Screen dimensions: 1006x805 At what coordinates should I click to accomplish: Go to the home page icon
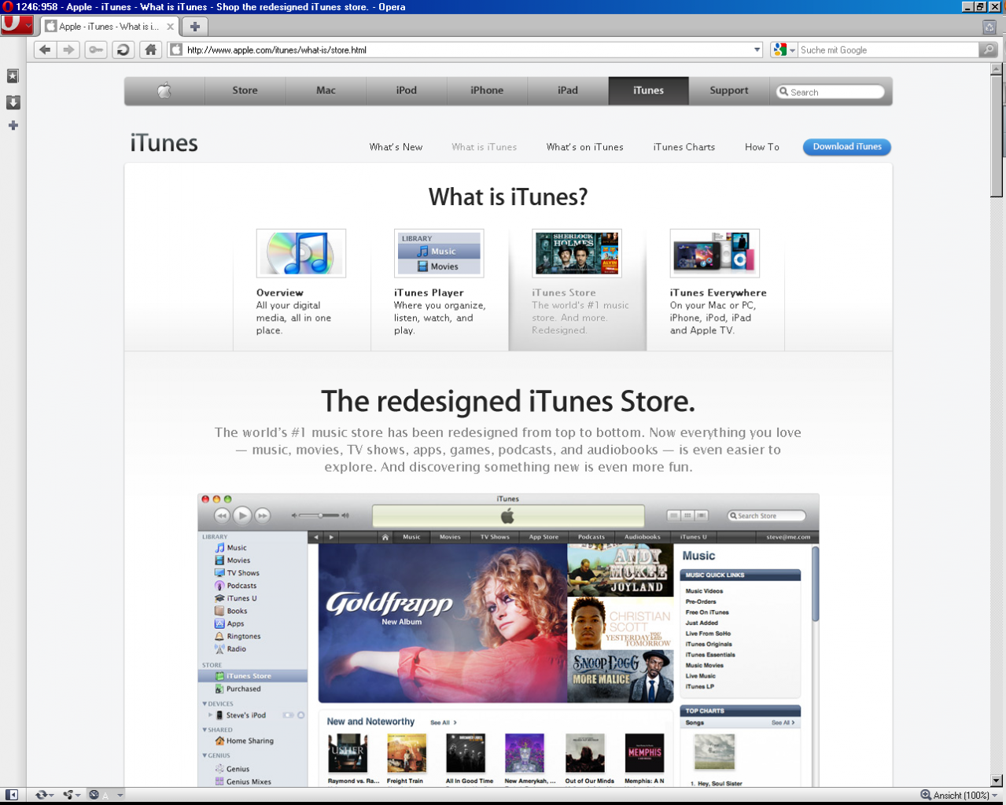tap(150, 50)
